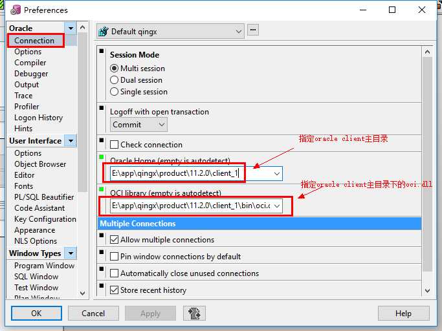
Task: Select Multi session radio button
Action: (114, 69)
